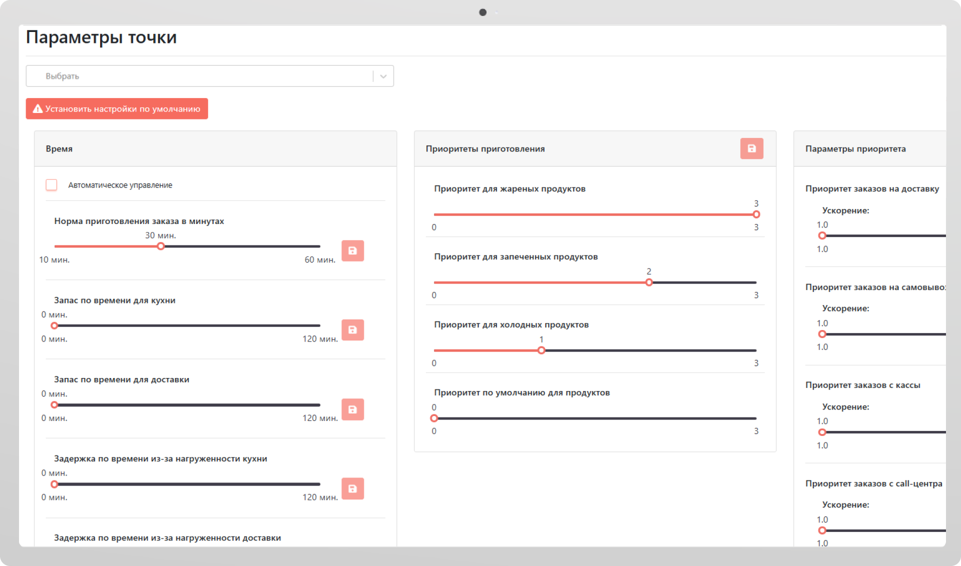Viewport: 961px width, 566px height.
Task: Click delivery orders acceleration slider handle
Action: (822, 236)
